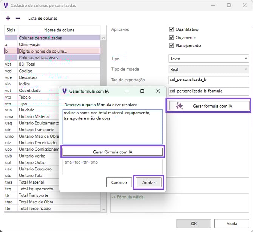Click the minus icon to remove column
The image size is (253, 232).
[18, 18]
